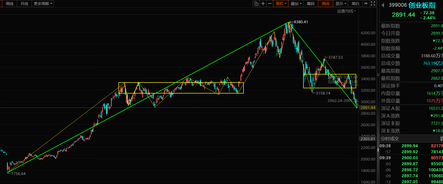This screenshot has width=443, height=184.
Task: Toggle 筹码 chip distribution view
Action: click(x=311, y=3)
